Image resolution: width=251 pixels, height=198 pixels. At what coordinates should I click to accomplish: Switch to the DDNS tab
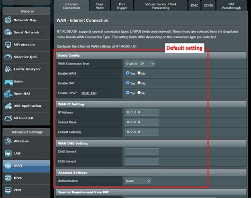208,6
